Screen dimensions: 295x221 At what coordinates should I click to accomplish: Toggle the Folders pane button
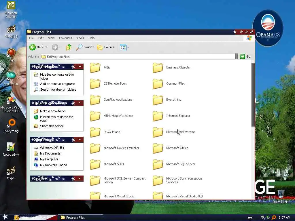tap(106, 47)
